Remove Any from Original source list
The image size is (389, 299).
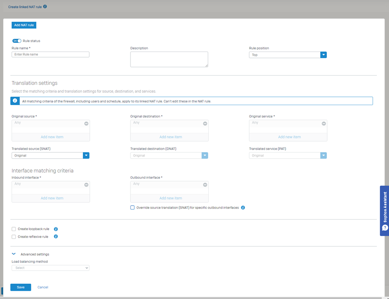pos(86,124)
